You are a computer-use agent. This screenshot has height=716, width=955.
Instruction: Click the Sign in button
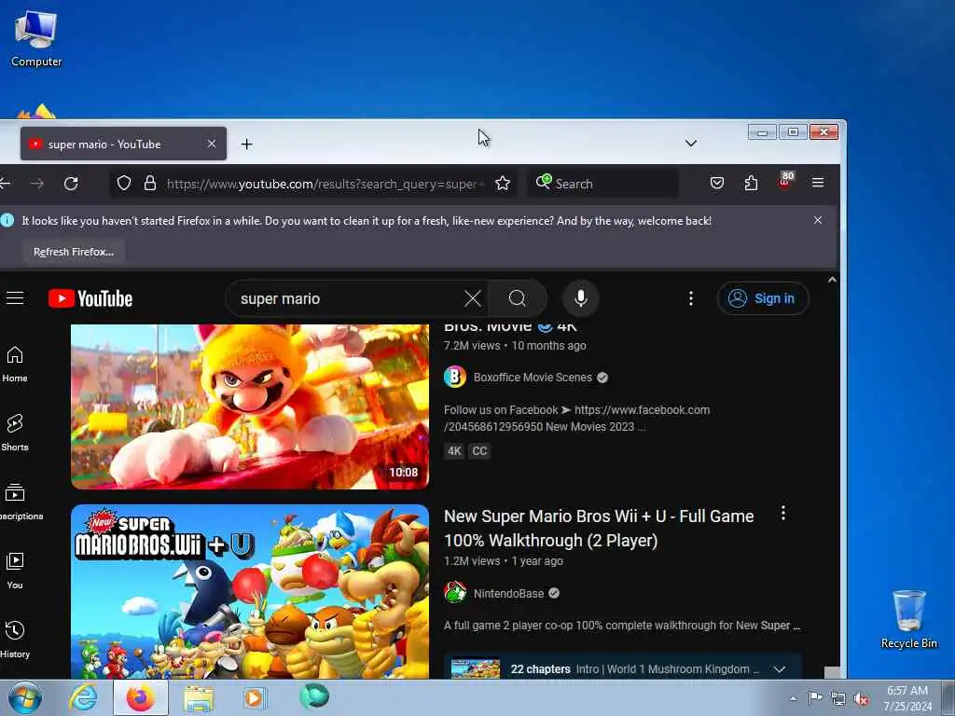pyautogui.click(x=763, y=298)
